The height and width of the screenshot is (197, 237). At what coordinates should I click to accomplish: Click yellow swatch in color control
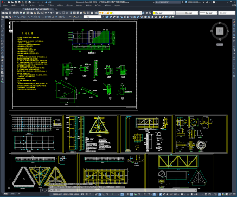click(155, 13)
